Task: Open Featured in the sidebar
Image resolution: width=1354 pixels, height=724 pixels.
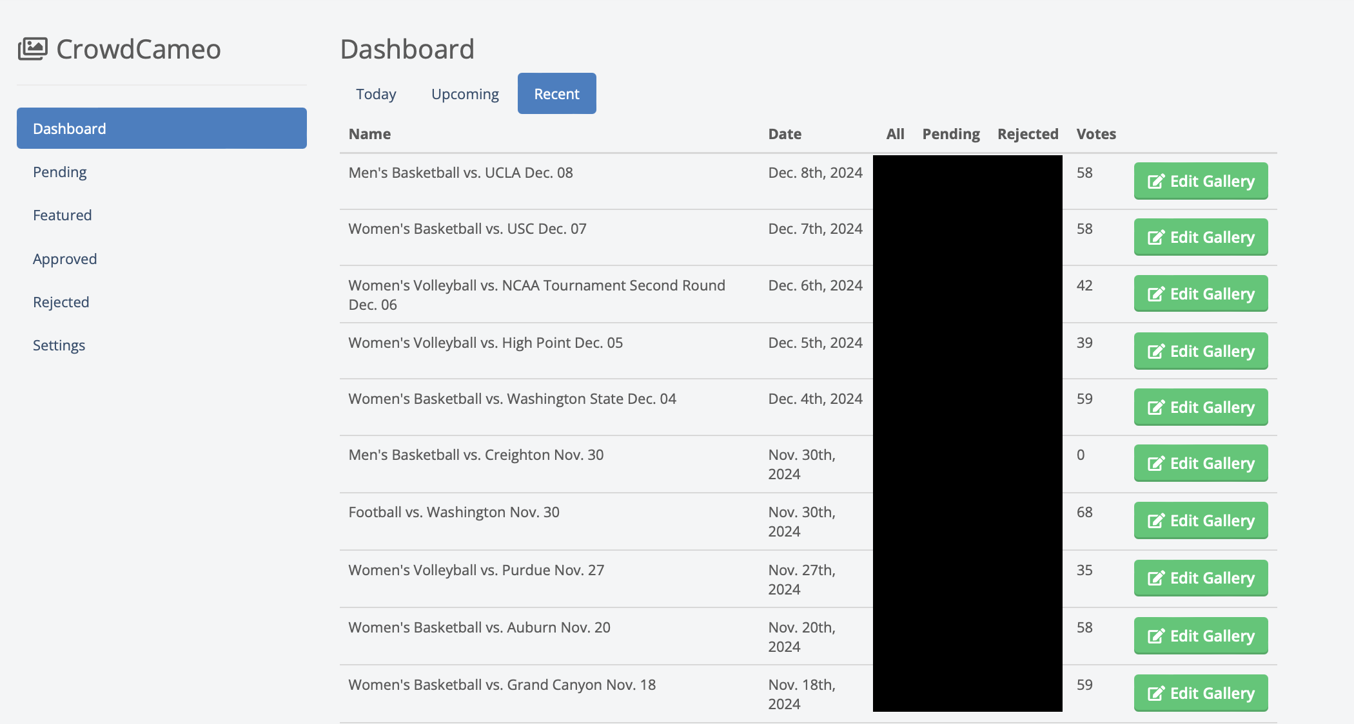Action: [x=63, y=215]
